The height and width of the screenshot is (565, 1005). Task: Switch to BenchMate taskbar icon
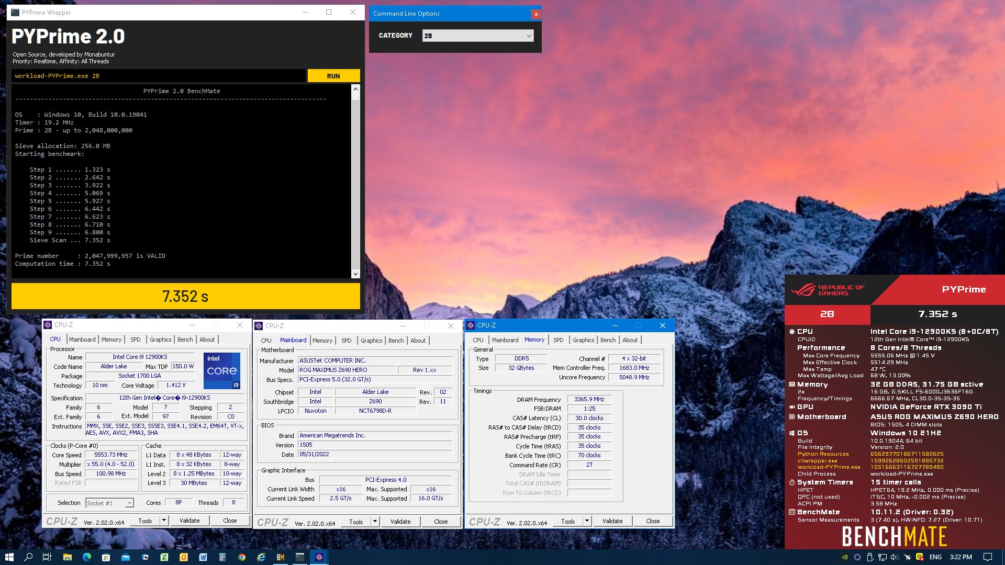(281, 557)
